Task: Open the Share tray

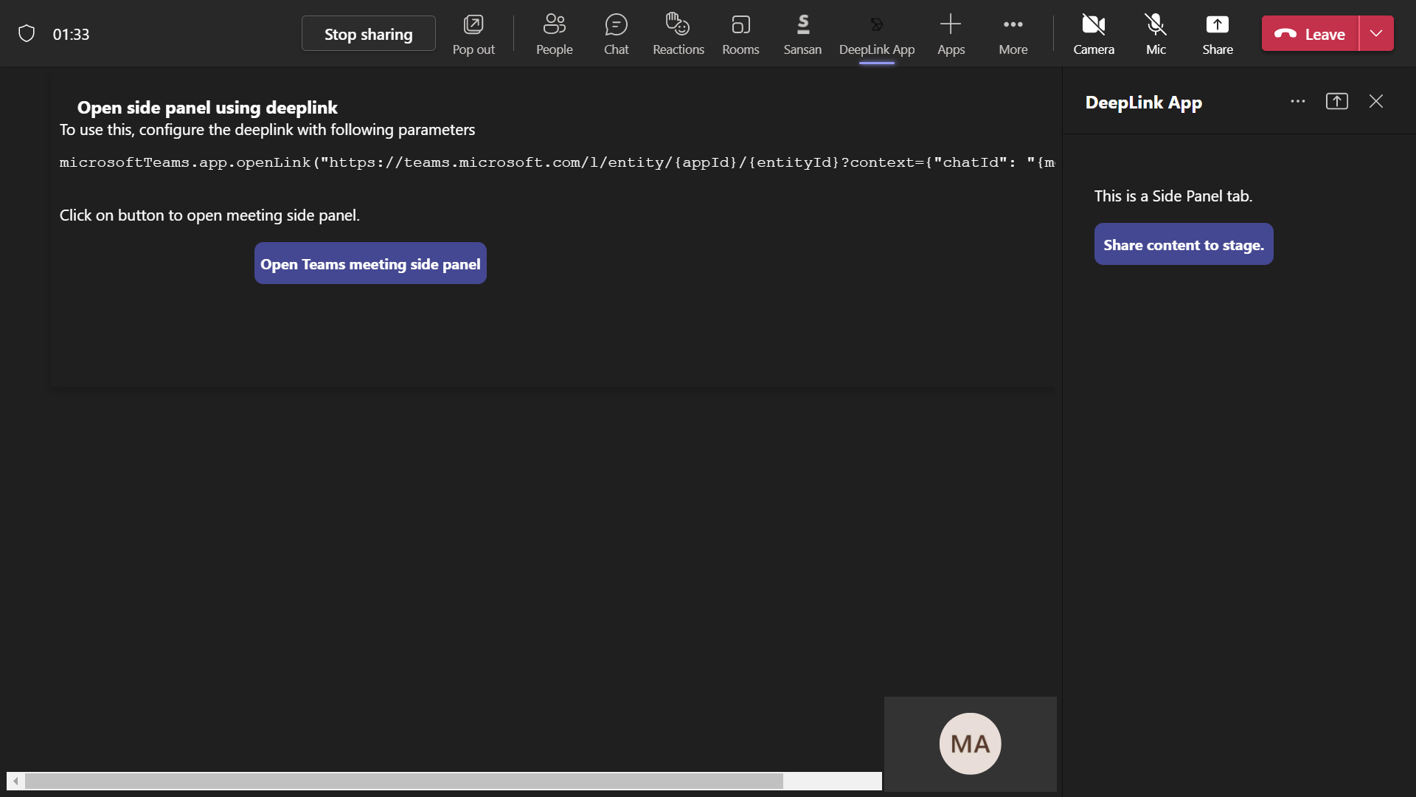Action: (x=1217, y=34)
